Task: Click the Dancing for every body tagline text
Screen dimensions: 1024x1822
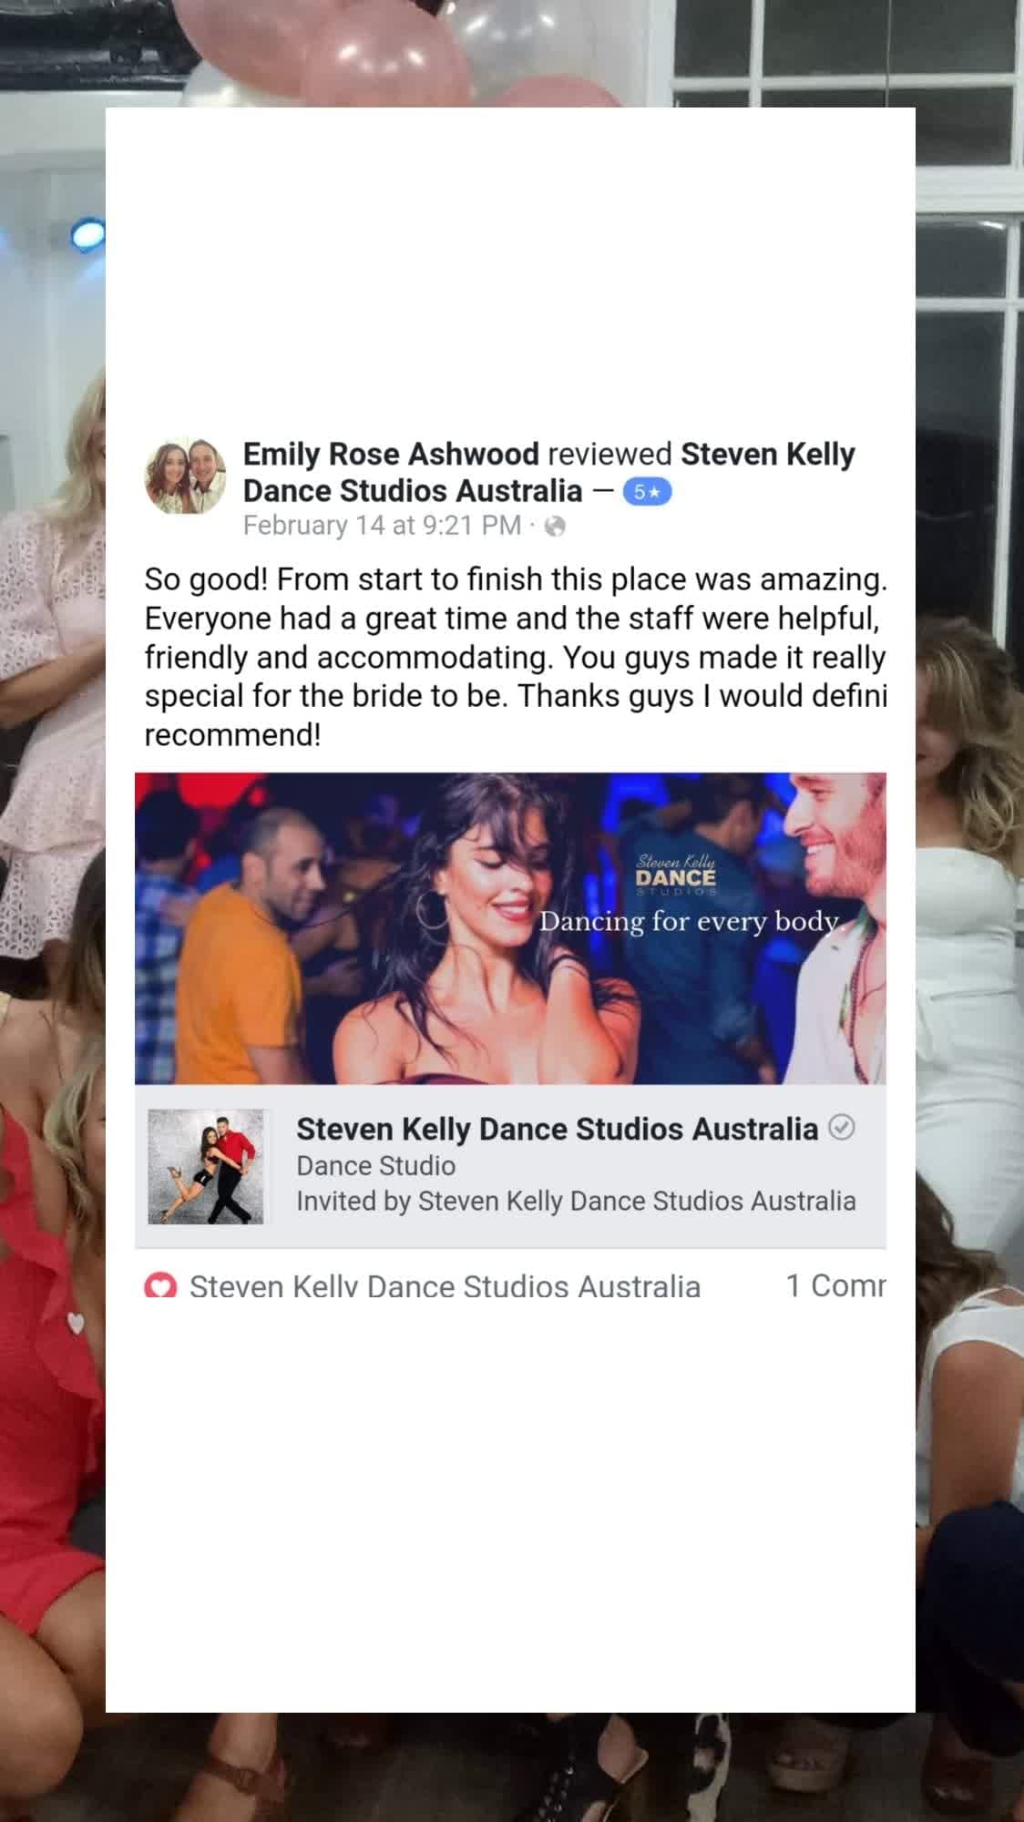Action: pos(689,921)
